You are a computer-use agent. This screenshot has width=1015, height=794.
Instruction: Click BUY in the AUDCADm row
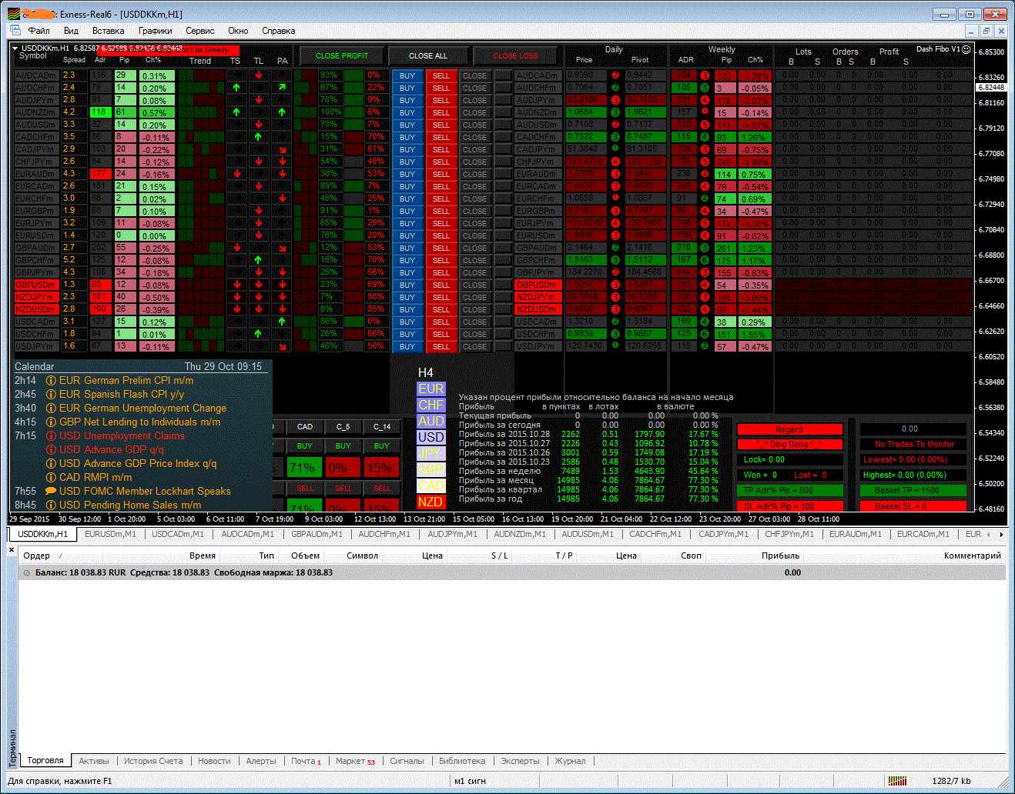click(407, 75)
